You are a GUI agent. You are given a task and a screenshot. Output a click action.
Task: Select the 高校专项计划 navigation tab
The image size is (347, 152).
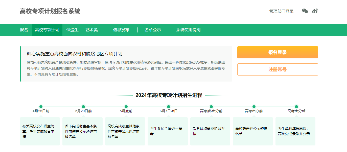pyautogui.click(x=47, y=30)
